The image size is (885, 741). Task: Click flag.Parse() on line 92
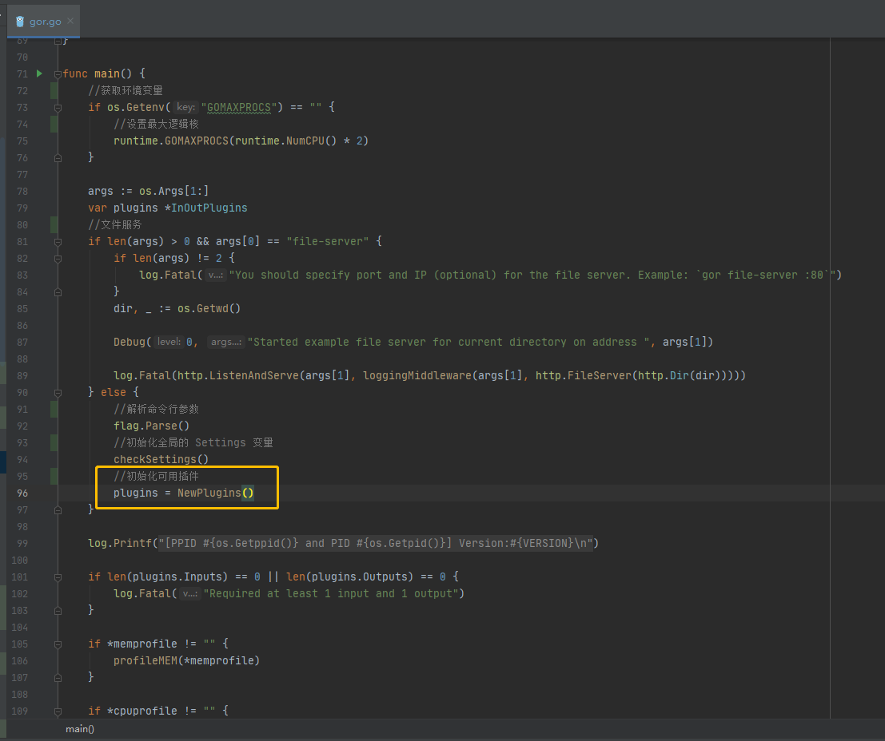(151, 426)
